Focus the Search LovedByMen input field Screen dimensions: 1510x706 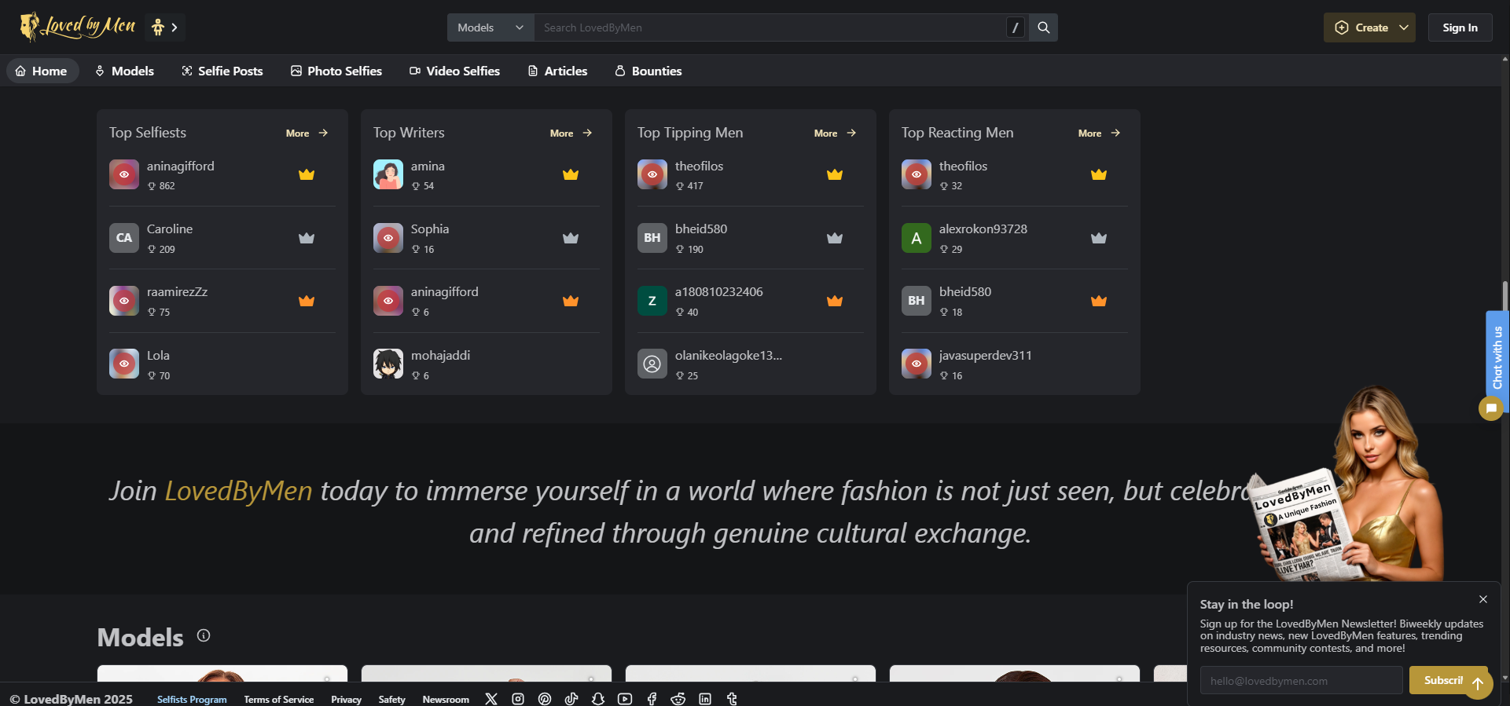[769, 27]
